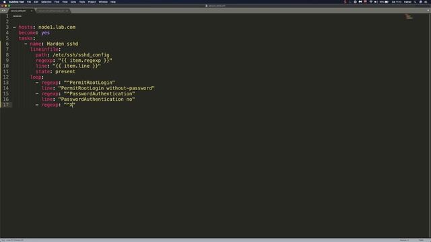Open the Apple menu
Viewport: 431px width, 242px height.
[4, 2]
